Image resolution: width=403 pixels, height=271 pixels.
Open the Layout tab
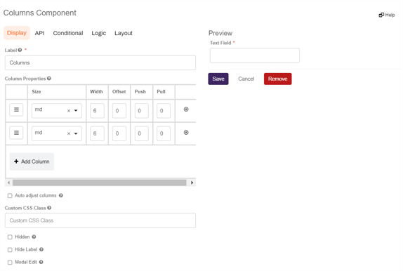coord(124,33)
